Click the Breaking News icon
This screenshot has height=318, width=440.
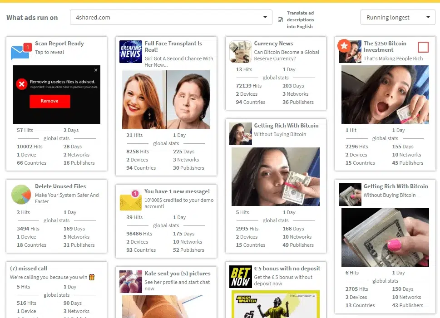(x=131, y=52)
